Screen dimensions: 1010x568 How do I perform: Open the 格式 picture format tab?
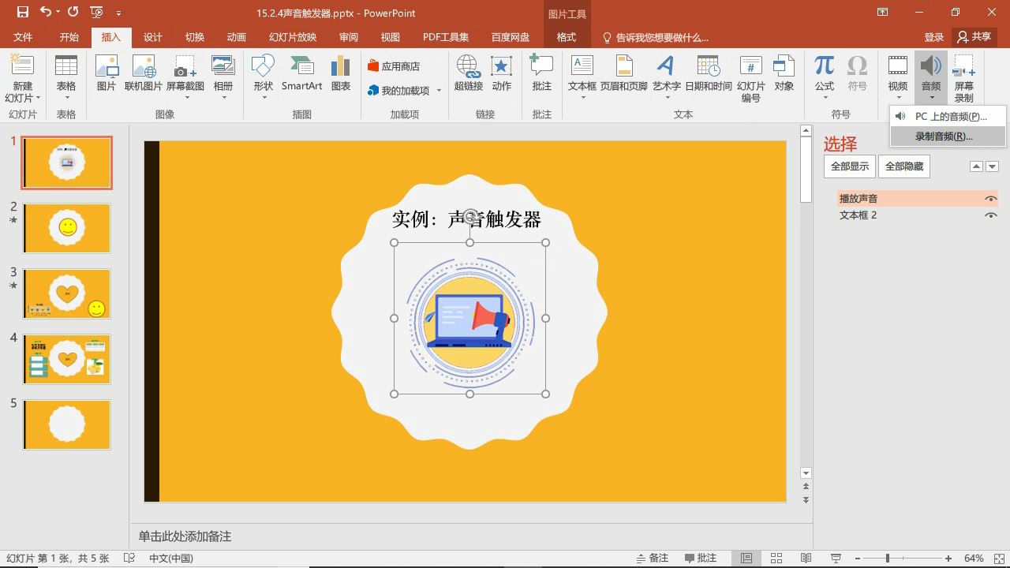[566, 37]
